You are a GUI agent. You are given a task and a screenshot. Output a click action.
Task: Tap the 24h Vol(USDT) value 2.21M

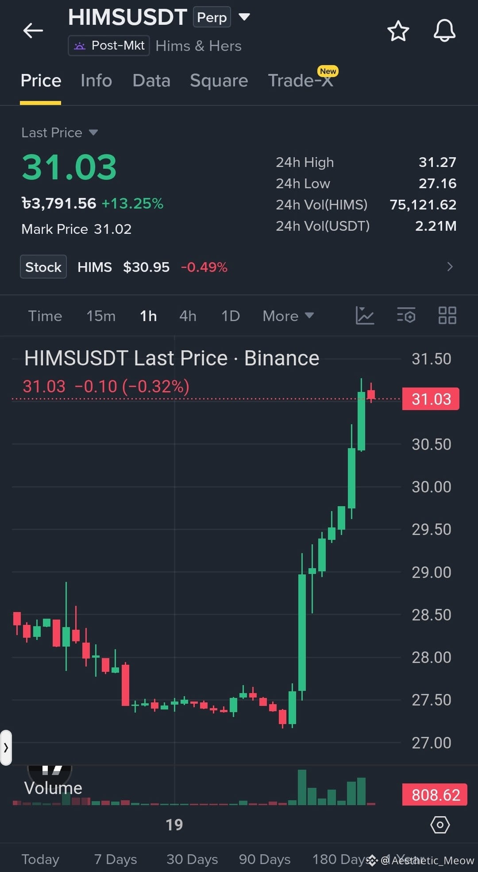pyautogui.click(x=436, y=226)
